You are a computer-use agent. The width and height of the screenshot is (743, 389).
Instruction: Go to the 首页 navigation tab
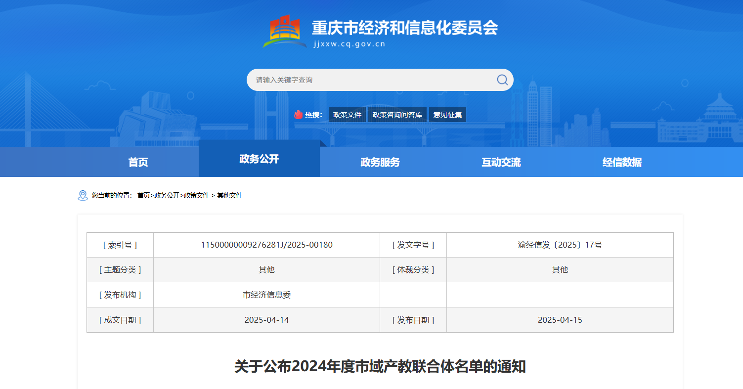tap(138, 162)
